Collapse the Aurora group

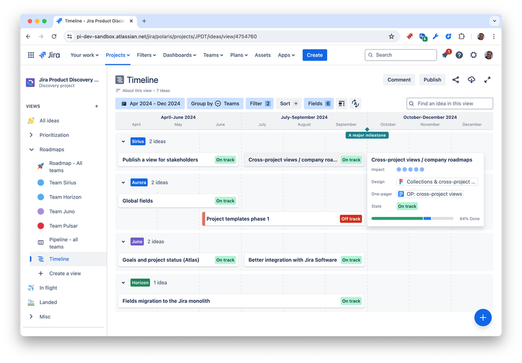[123, 183]
